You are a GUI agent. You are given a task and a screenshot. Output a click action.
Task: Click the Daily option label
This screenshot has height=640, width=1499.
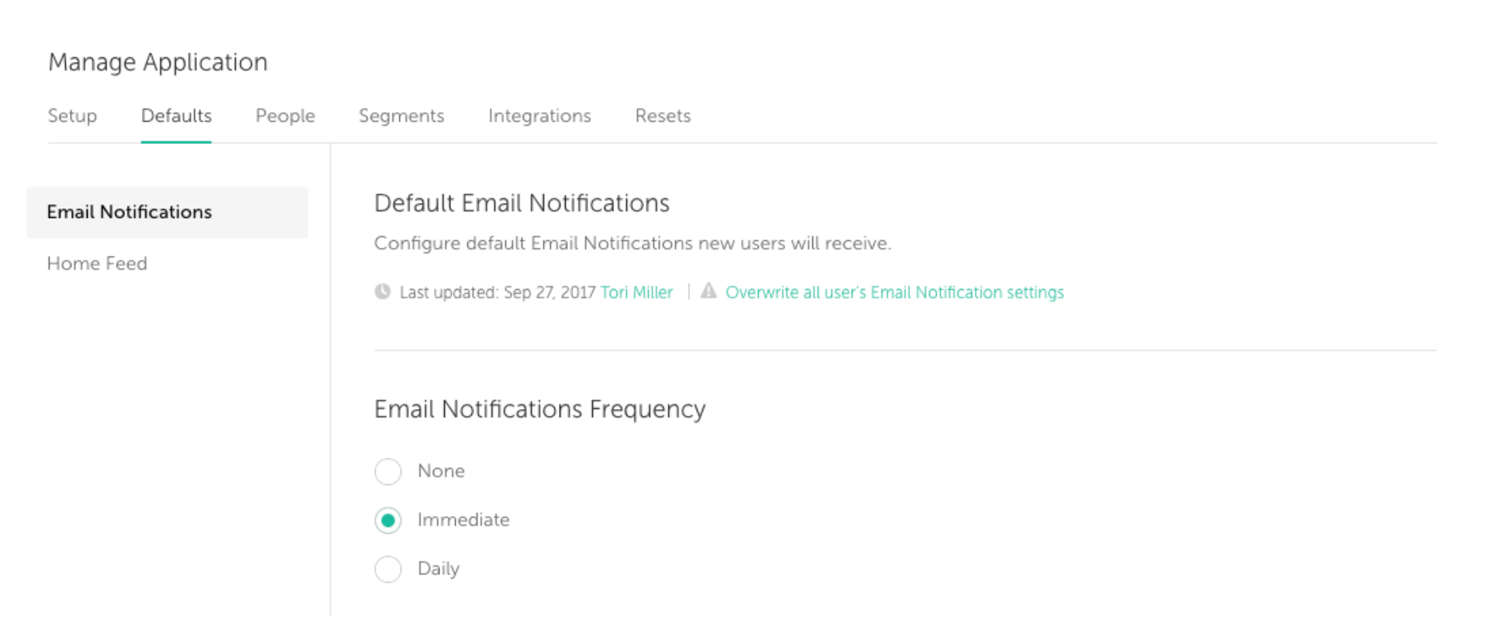coord(439,569)
